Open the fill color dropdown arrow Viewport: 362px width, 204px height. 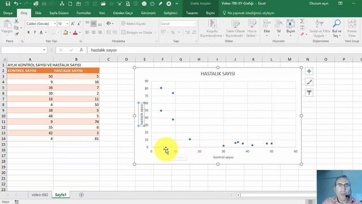[x=70, y=32]
